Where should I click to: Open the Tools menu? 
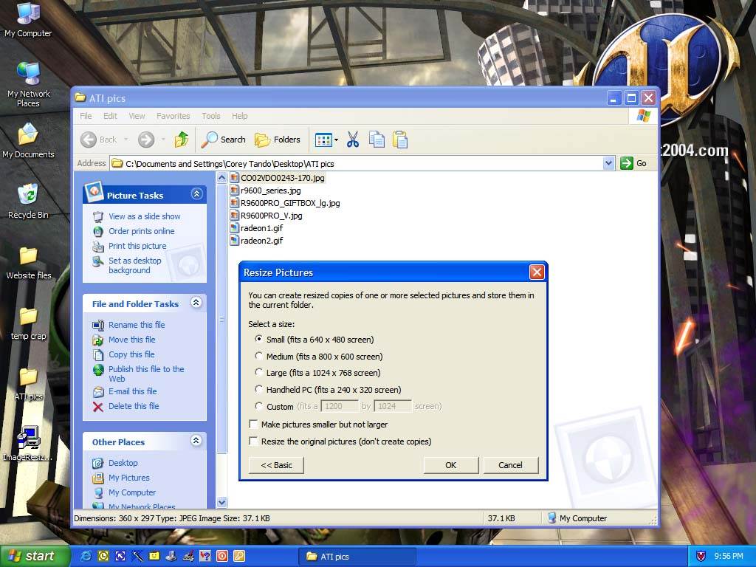[x=210, y=116]
